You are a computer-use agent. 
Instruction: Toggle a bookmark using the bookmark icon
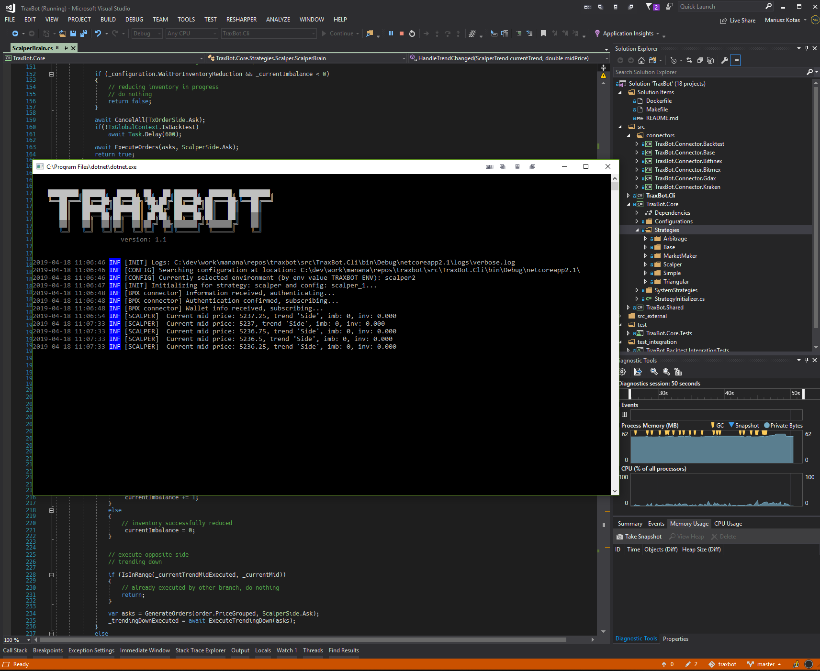[x=543, y=33]
